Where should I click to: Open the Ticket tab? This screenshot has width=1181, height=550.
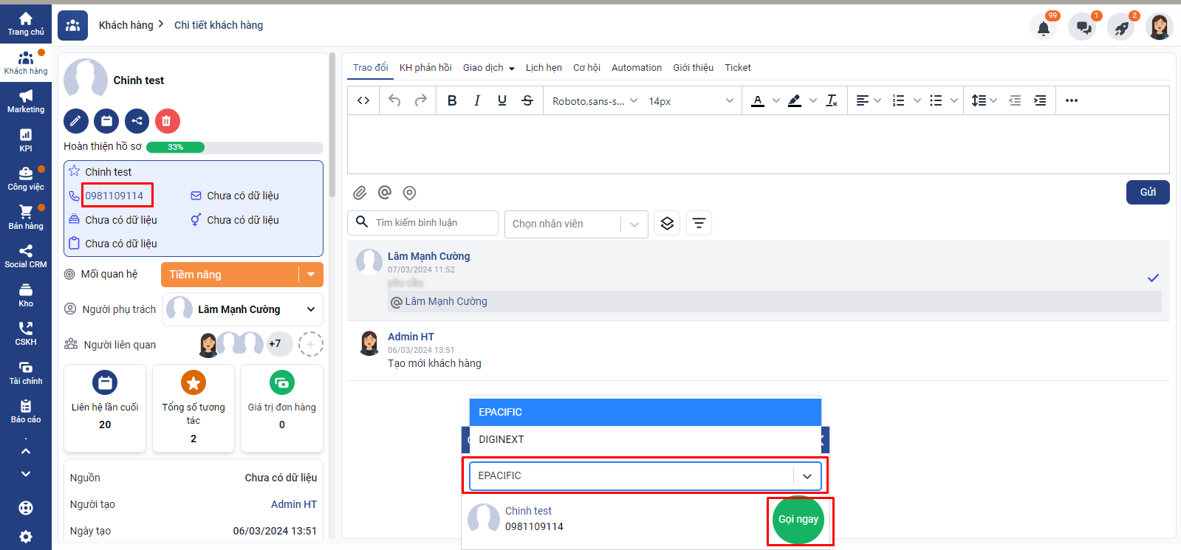tap(737, 68)
